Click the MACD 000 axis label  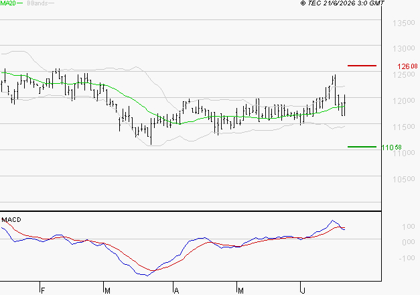408,242
